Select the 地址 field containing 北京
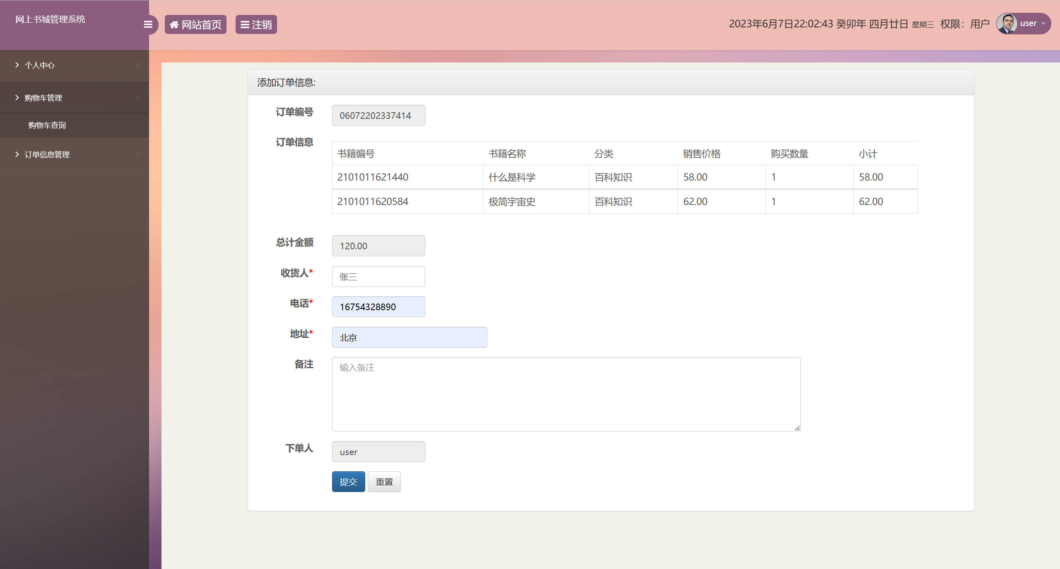 [x=409, y=337]
